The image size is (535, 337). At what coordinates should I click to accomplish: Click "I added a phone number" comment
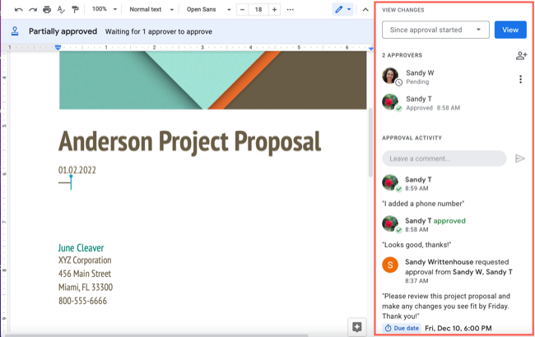pyautogui.click(x=423, y=204)
